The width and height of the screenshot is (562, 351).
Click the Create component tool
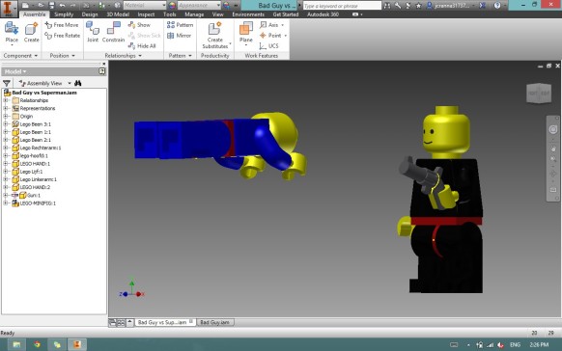pyautogui.click(x=32, y=33)
